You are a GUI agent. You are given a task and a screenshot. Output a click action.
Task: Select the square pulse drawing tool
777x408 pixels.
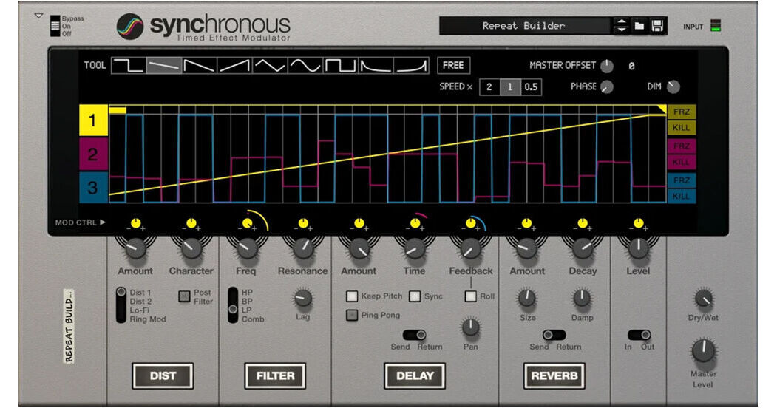[x=341, y=65]
